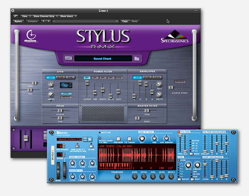This screenshot has width=249, height=196.
Task: Open the Stylus RMX patch browser folder icon
Action: (137, 59)
